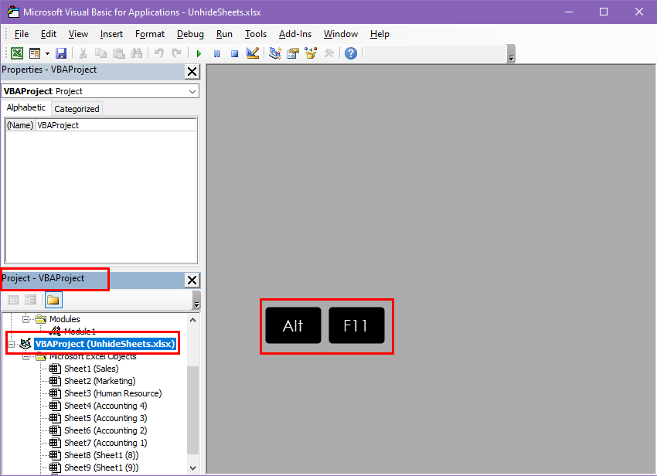Close the Project - VBAProject panel
Viewport: 657px width, 476px height.
tap(192, 280)
